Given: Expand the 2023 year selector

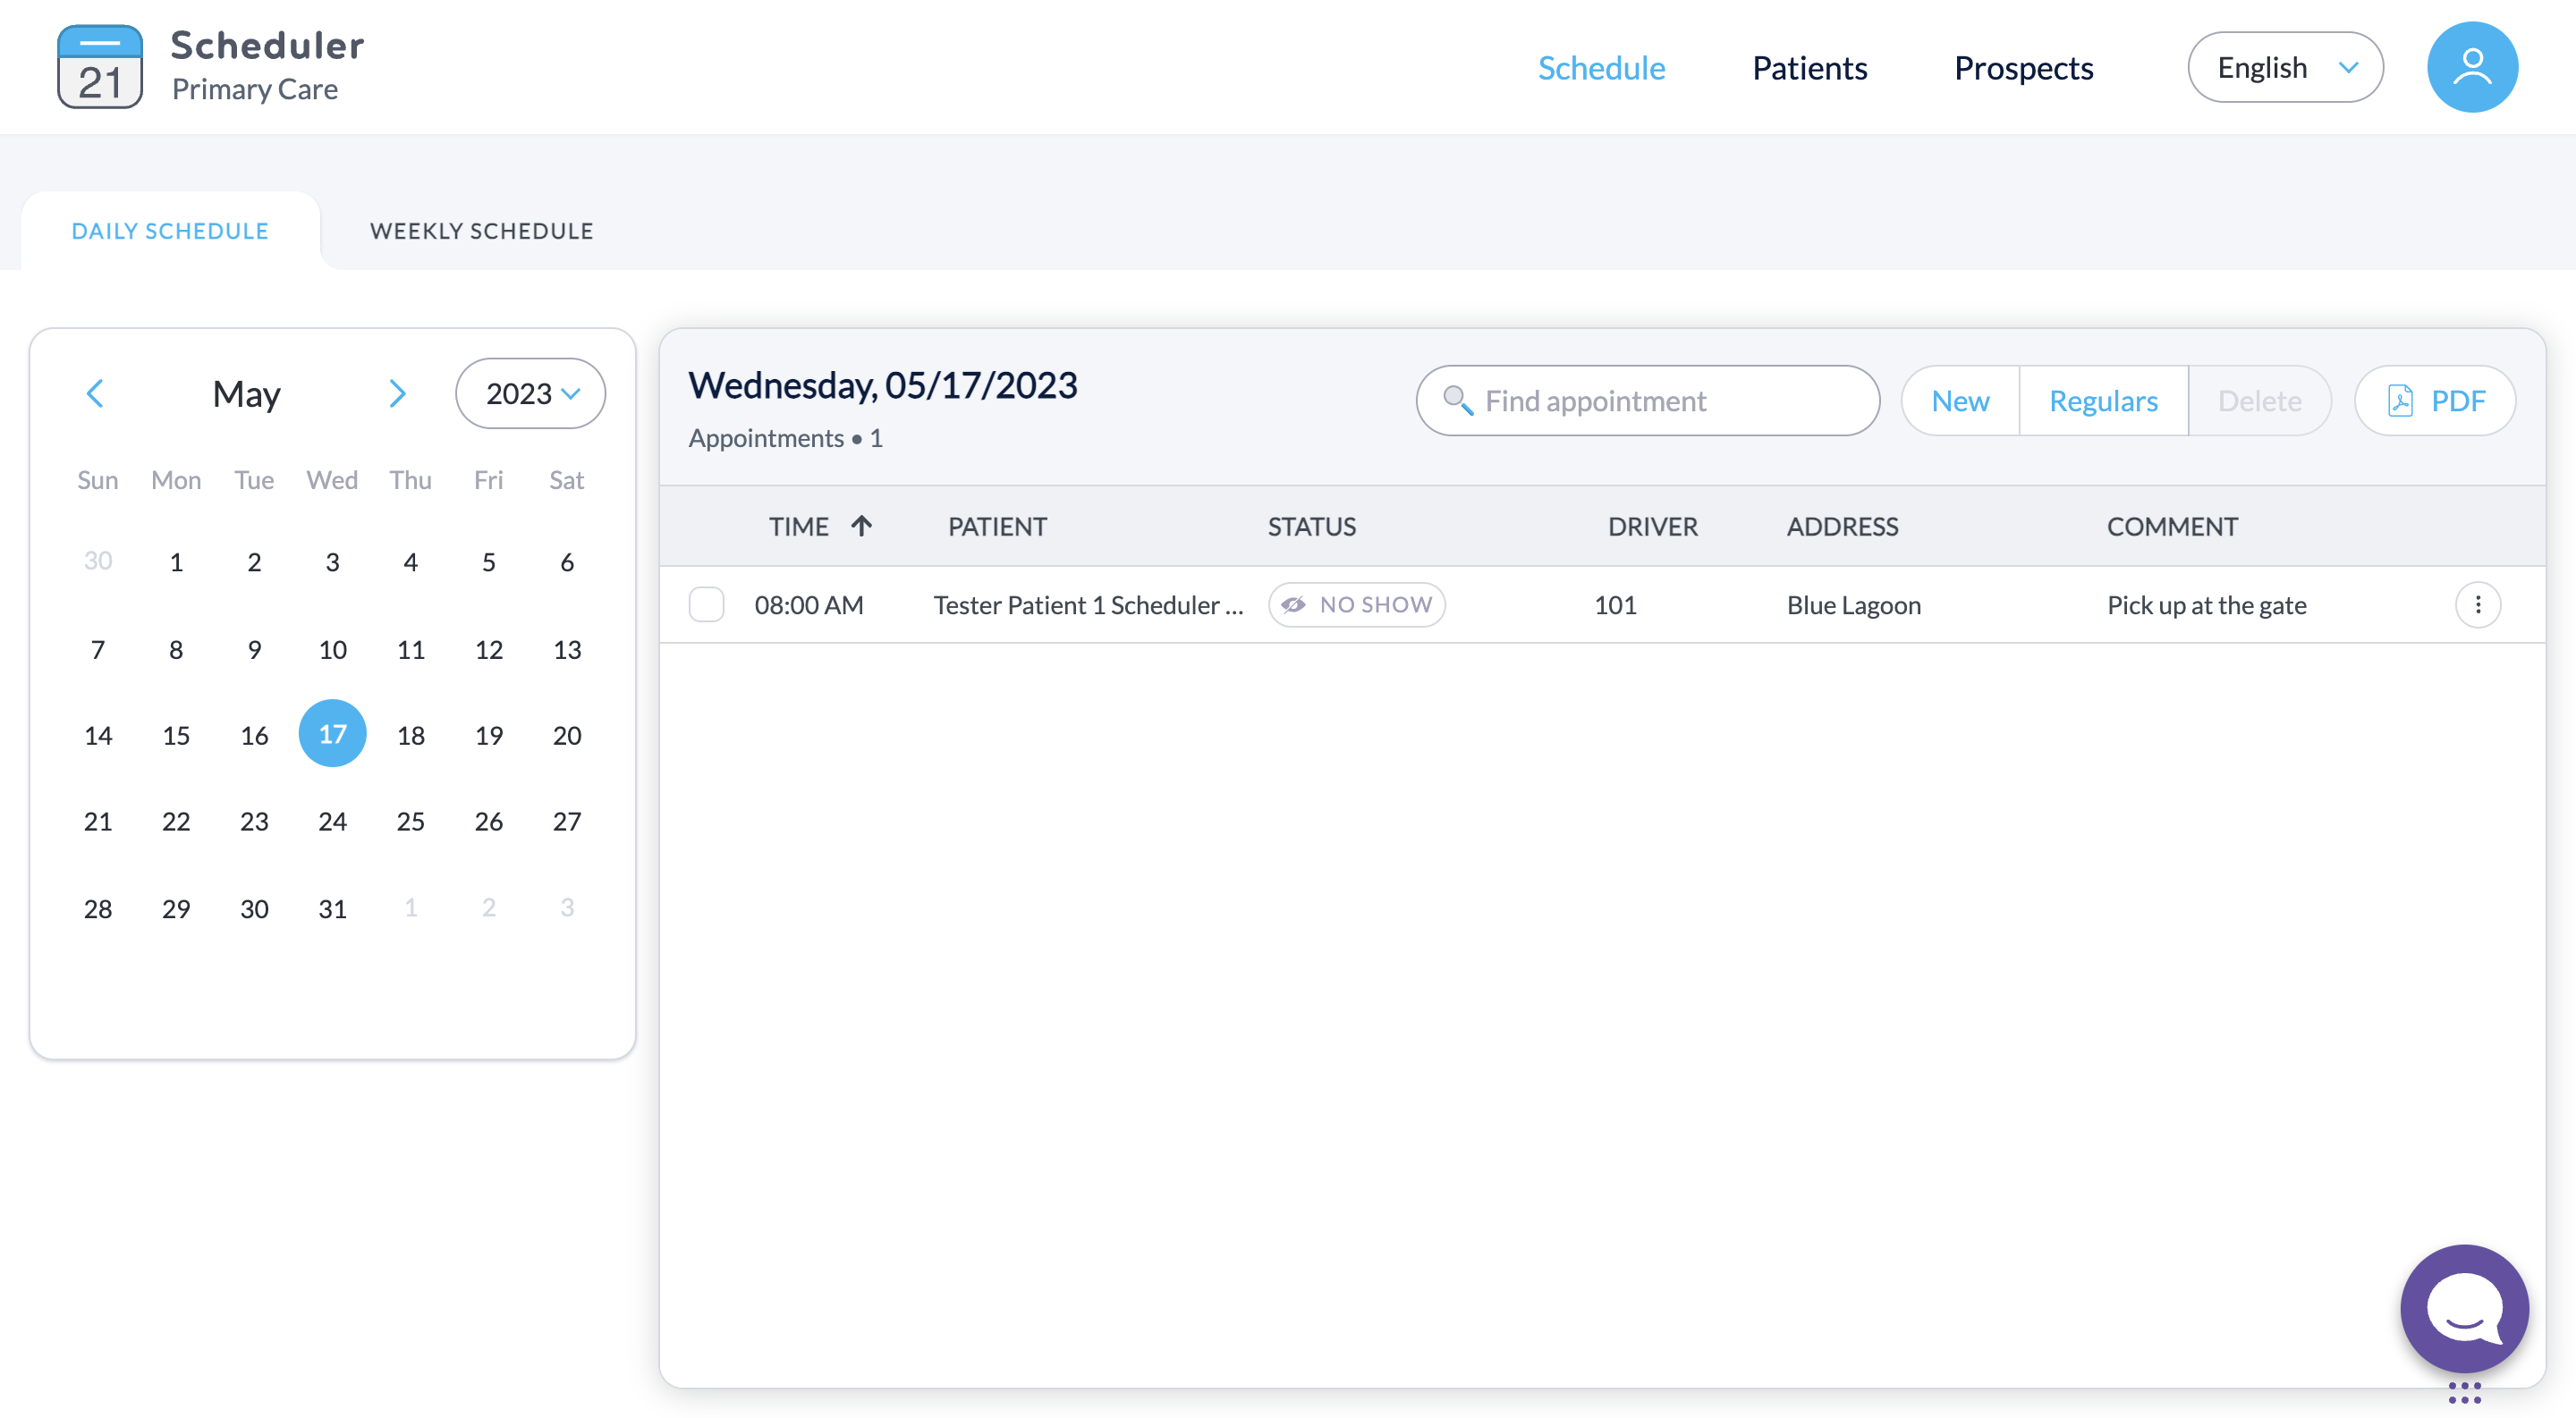Looking at the screenshot, I should (x=530, y=393).
